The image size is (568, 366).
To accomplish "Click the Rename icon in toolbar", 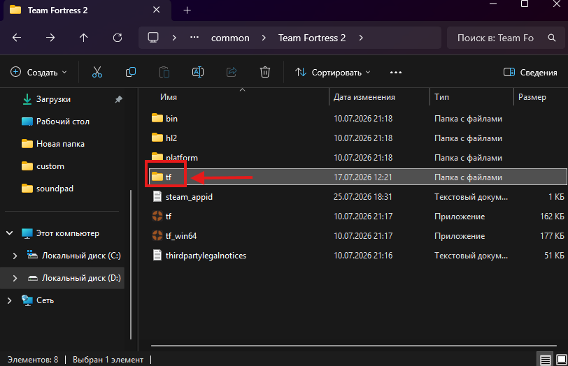I will coord(198,72).
